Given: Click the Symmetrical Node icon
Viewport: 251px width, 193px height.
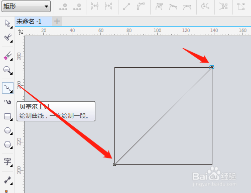Looking at the screenshot, I should coord(187,8).
